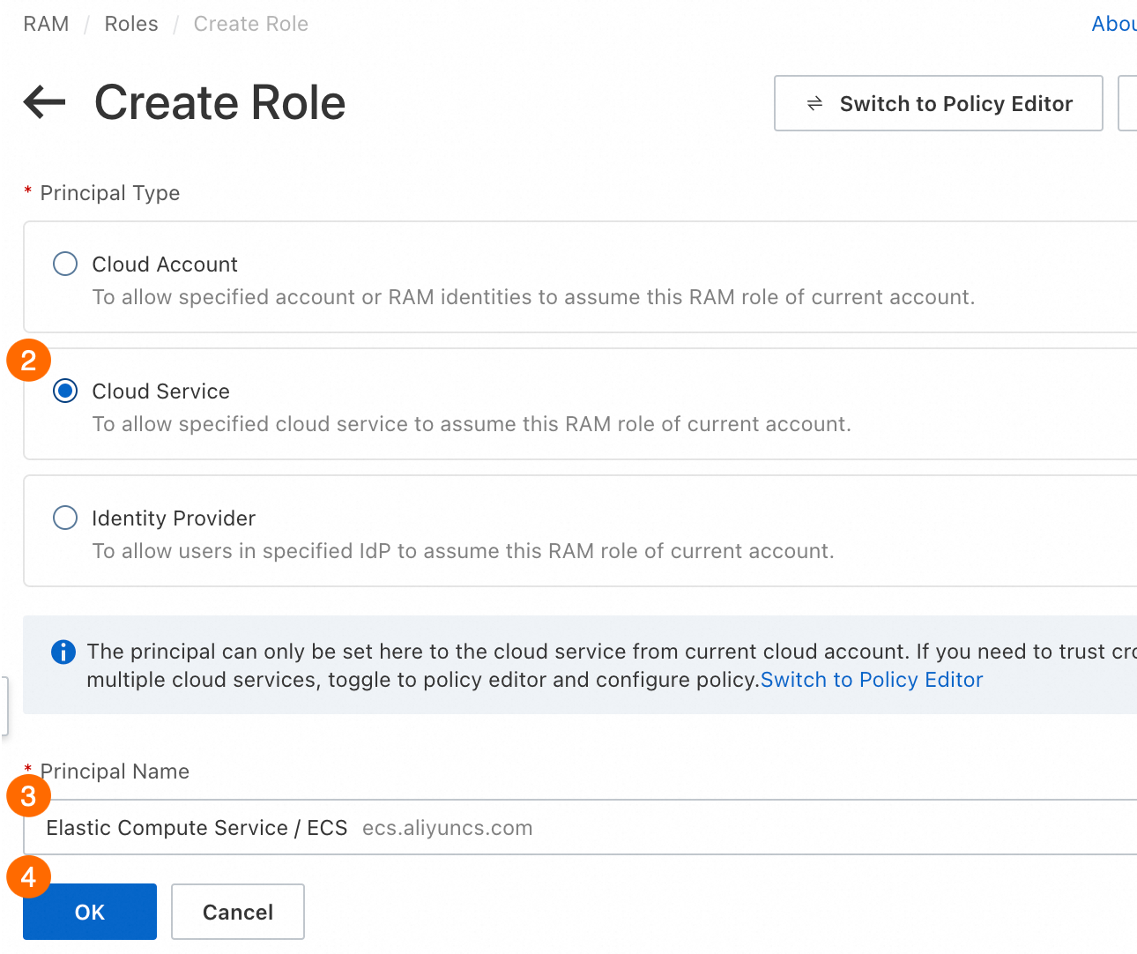The width and height of the screenshot is (1137, 954).
Task: Click the Create Role breadcrumb item
Action: 251,24
